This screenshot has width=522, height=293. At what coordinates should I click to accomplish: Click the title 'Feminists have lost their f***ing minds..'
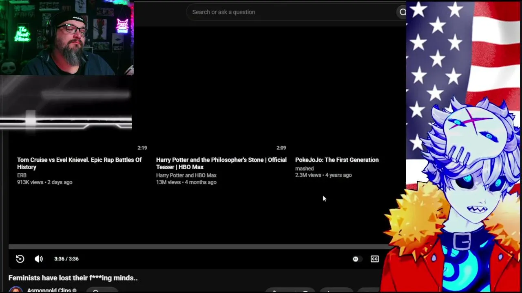tap(73, 278)
